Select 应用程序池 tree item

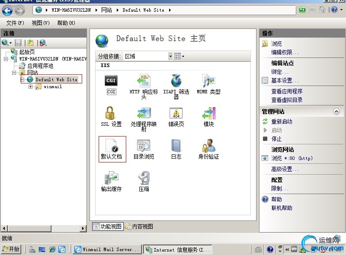pos(40,66)
